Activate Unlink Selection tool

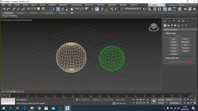pyautogui.click(x=19, y=9)
